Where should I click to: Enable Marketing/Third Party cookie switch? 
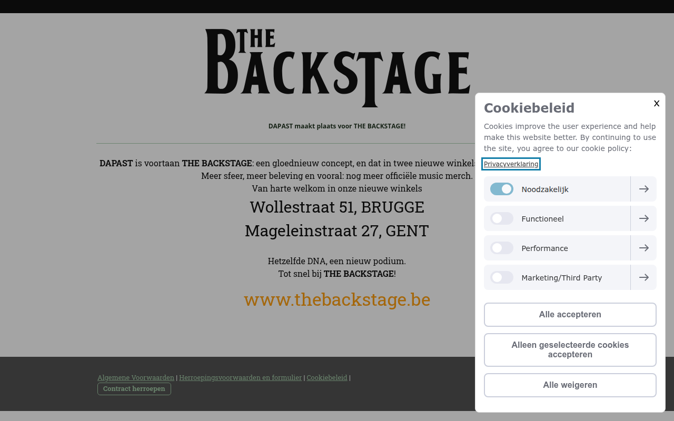click(502, 277)
